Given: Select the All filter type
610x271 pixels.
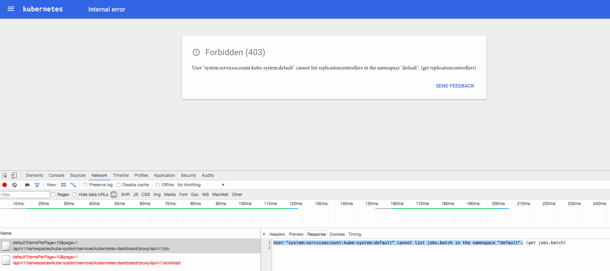Looking at the screenshot, I should pyautogui.click(x=114, y=195).
